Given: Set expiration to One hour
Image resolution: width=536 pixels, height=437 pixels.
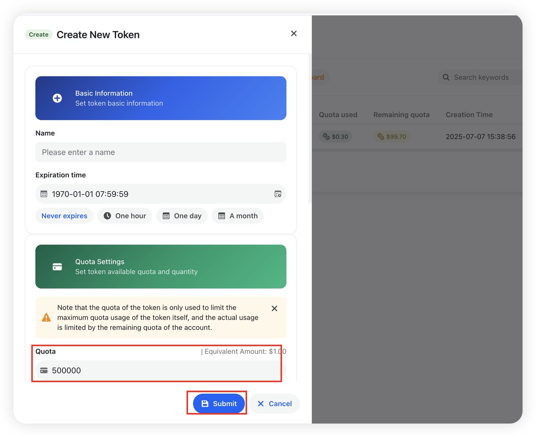Looking at the screenshot, I should (125, 216).
